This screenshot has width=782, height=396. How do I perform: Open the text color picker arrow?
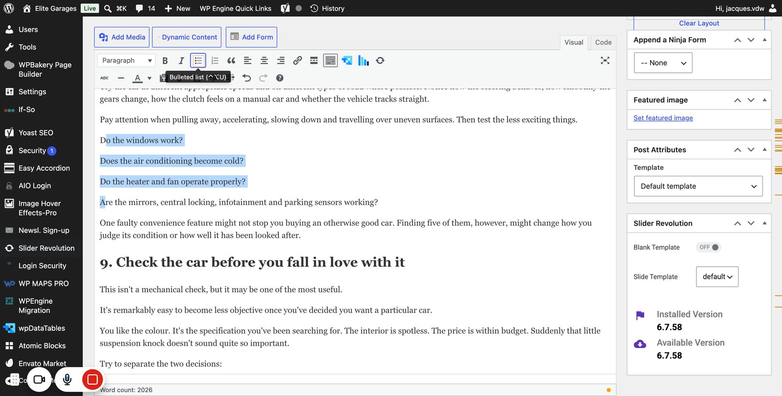click(150, 78)
